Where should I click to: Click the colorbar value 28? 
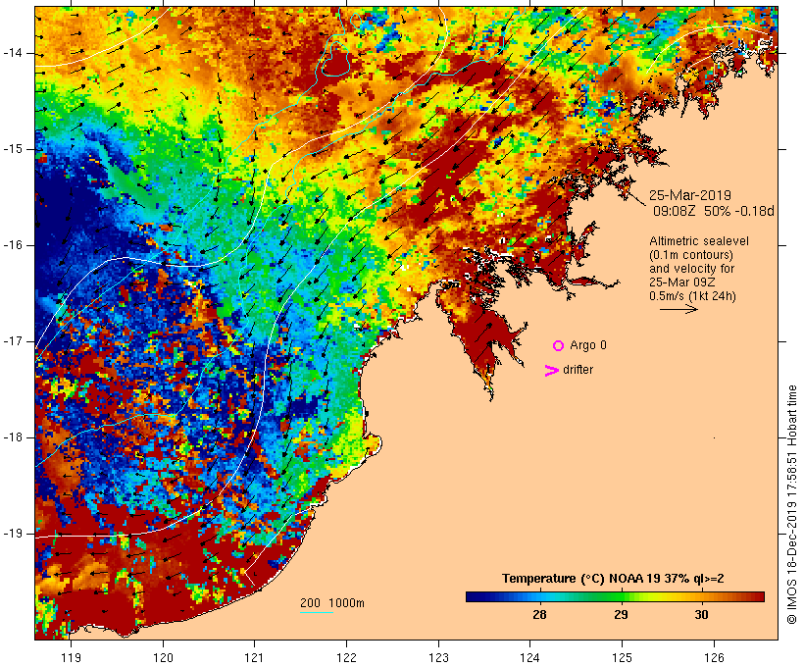(539, 615)
